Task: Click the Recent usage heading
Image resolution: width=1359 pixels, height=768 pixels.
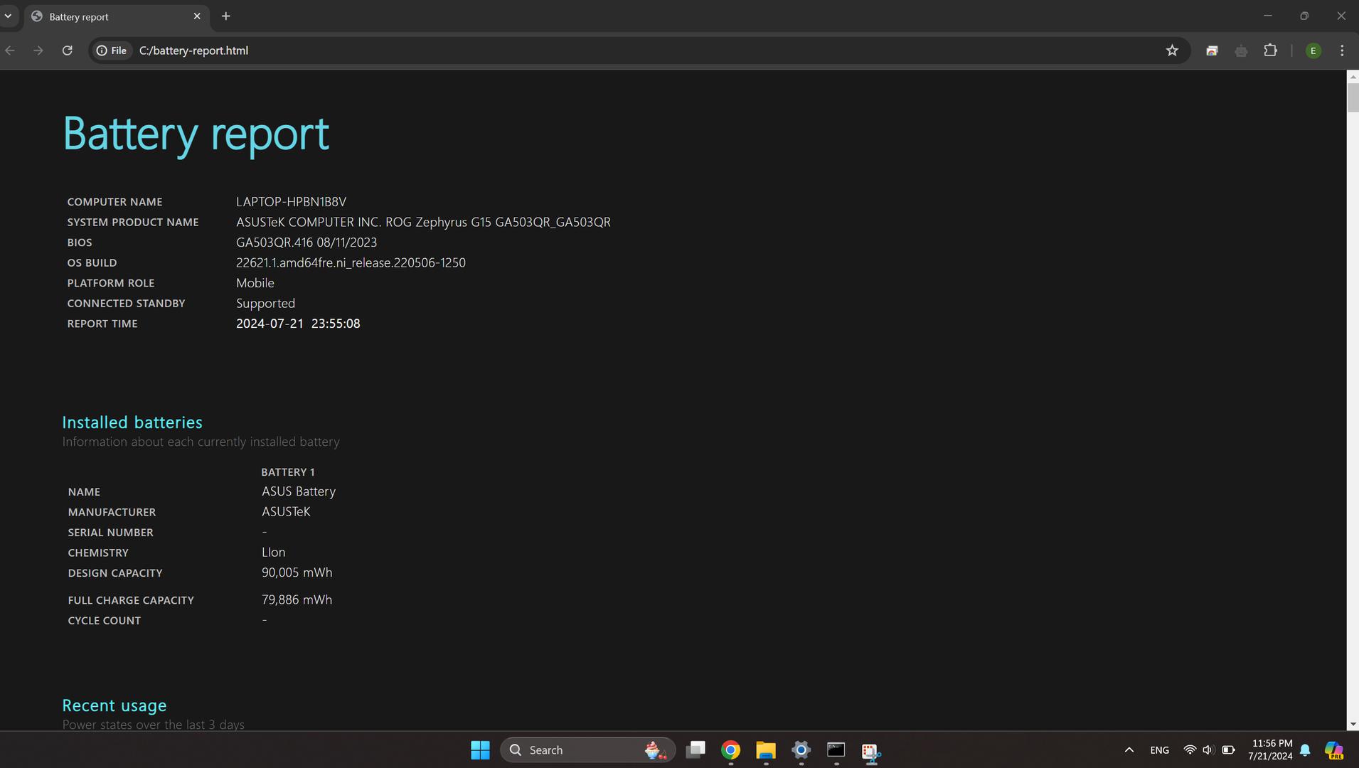Action: [114, 705]
